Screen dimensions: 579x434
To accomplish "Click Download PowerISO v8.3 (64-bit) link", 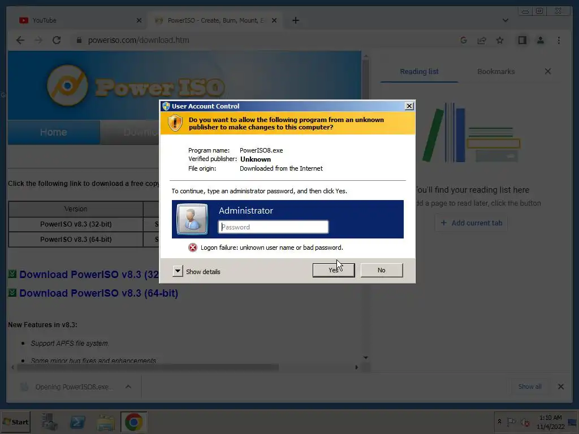I will [x=98, y=293].
